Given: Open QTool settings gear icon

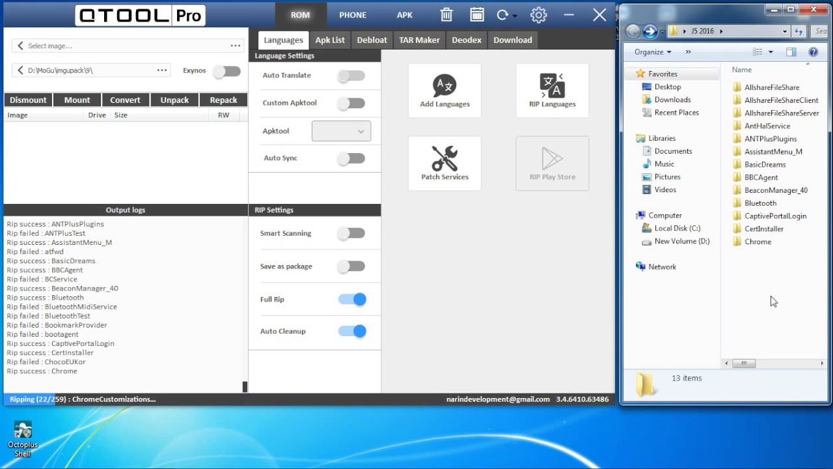Looking at the screenshot, I should click(x=538, y=15).
